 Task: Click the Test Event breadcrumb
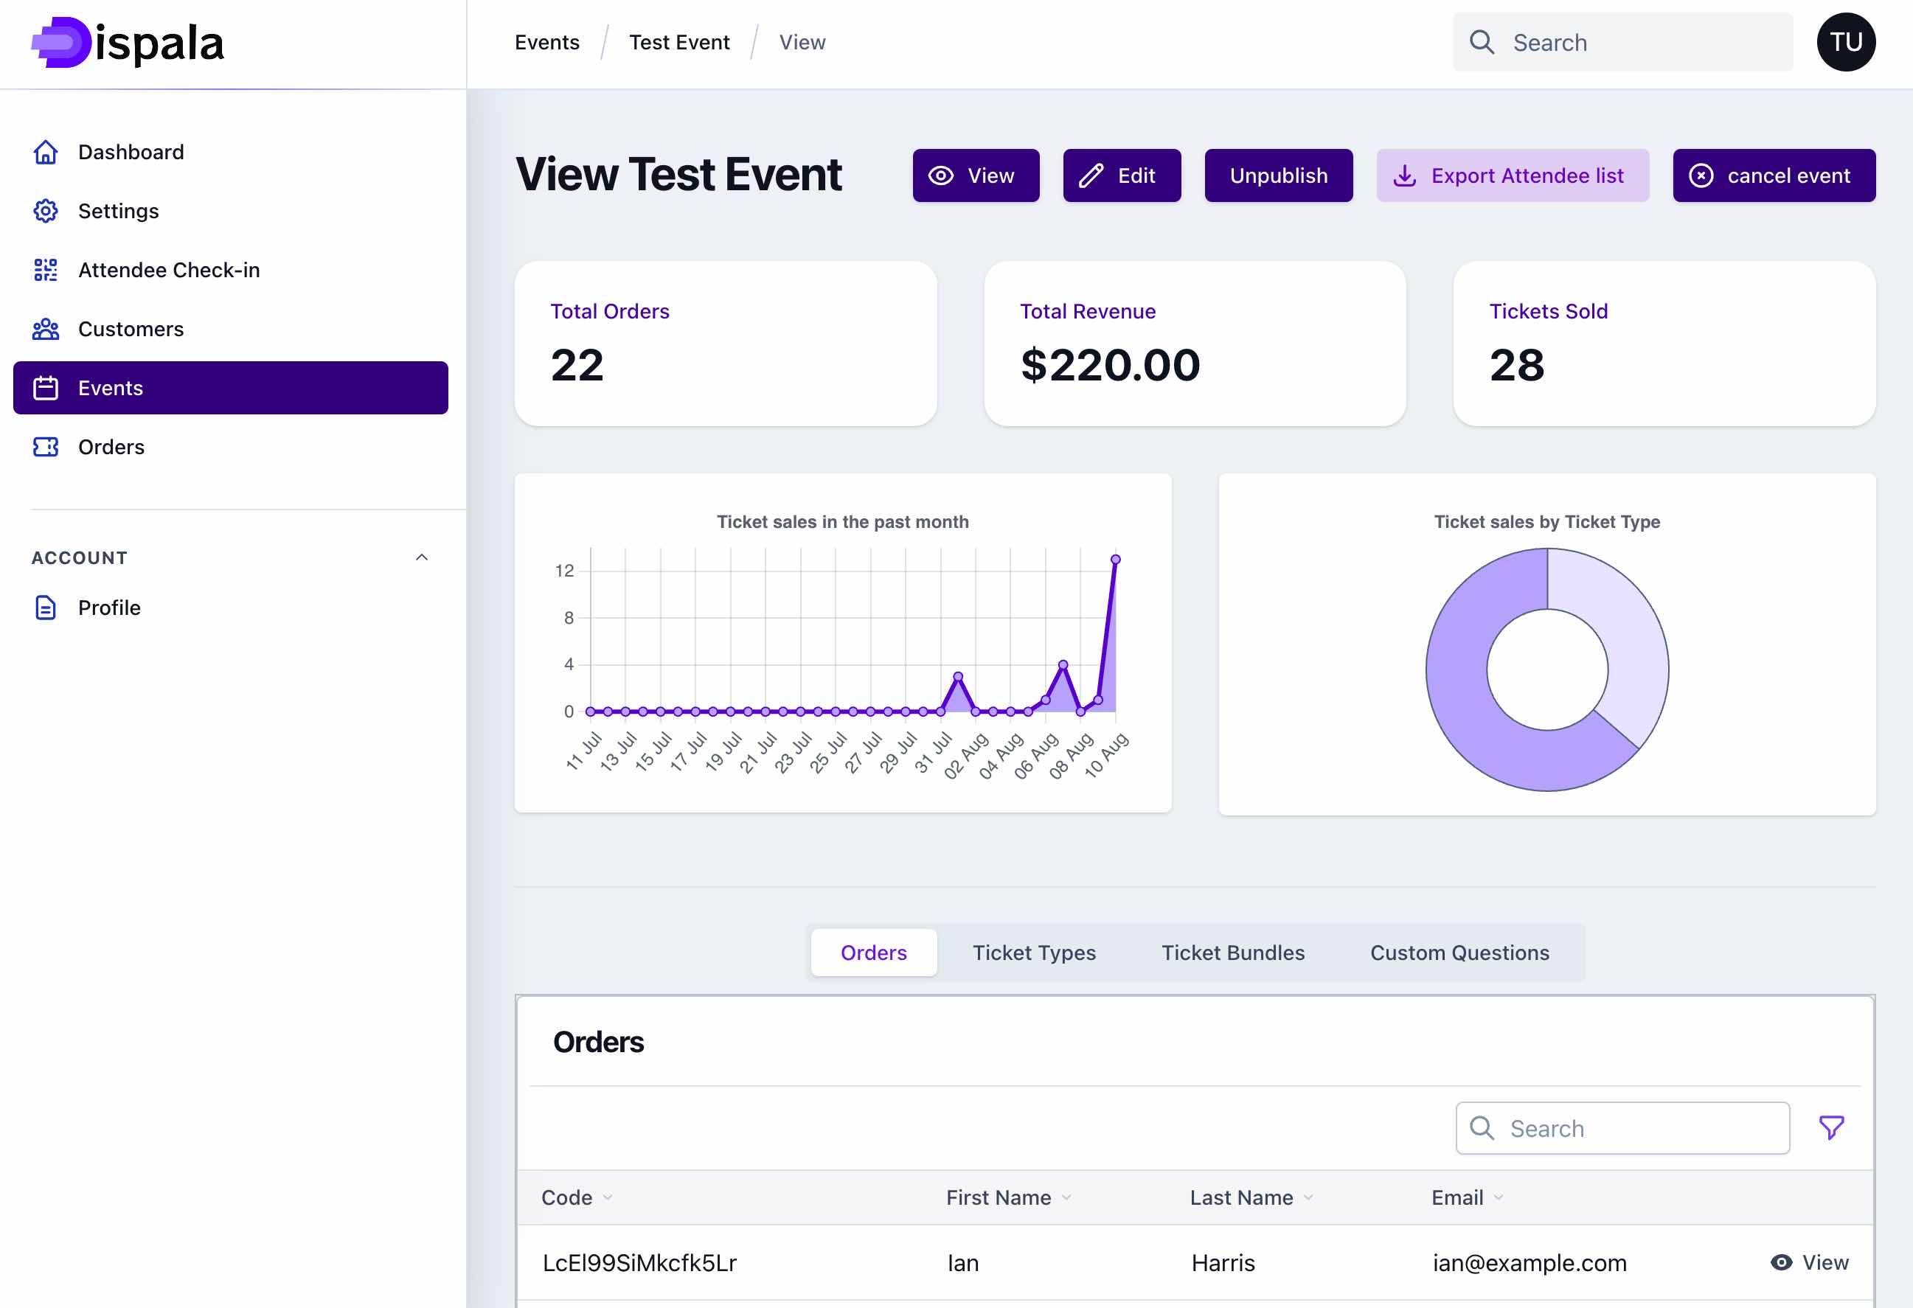point(679,42)
